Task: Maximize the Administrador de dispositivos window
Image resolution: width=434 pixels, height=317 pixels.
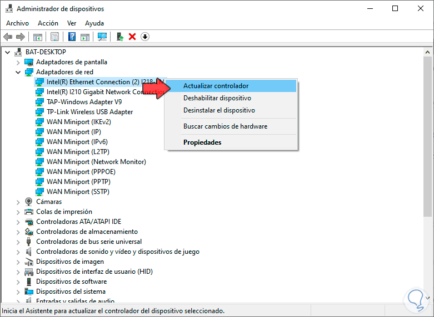Action: (395, 8)
